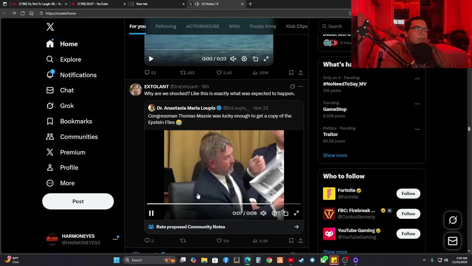472x266 pixels.
Task: Play the upper 0:23 video
Action: [x=151, y=59]
